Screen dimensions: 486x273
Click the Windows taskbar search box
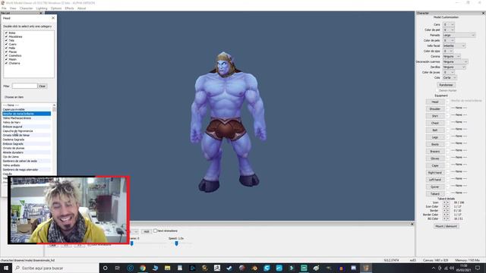[55, 268]
